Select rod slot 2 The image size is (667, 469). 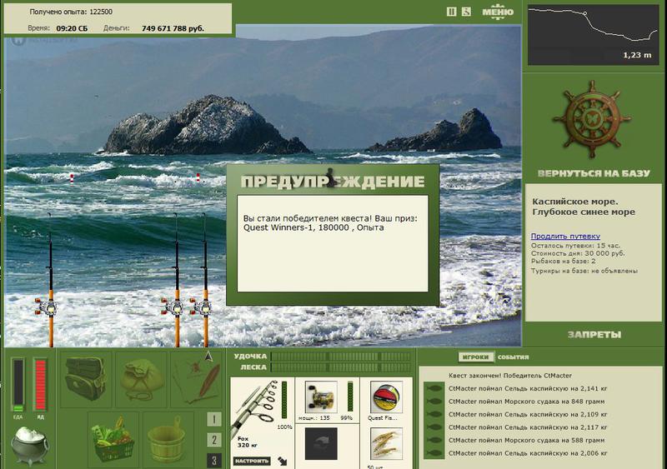point(214,440)
